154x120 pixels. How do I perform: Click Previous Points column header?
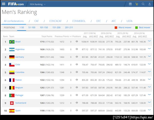[62, 37]
